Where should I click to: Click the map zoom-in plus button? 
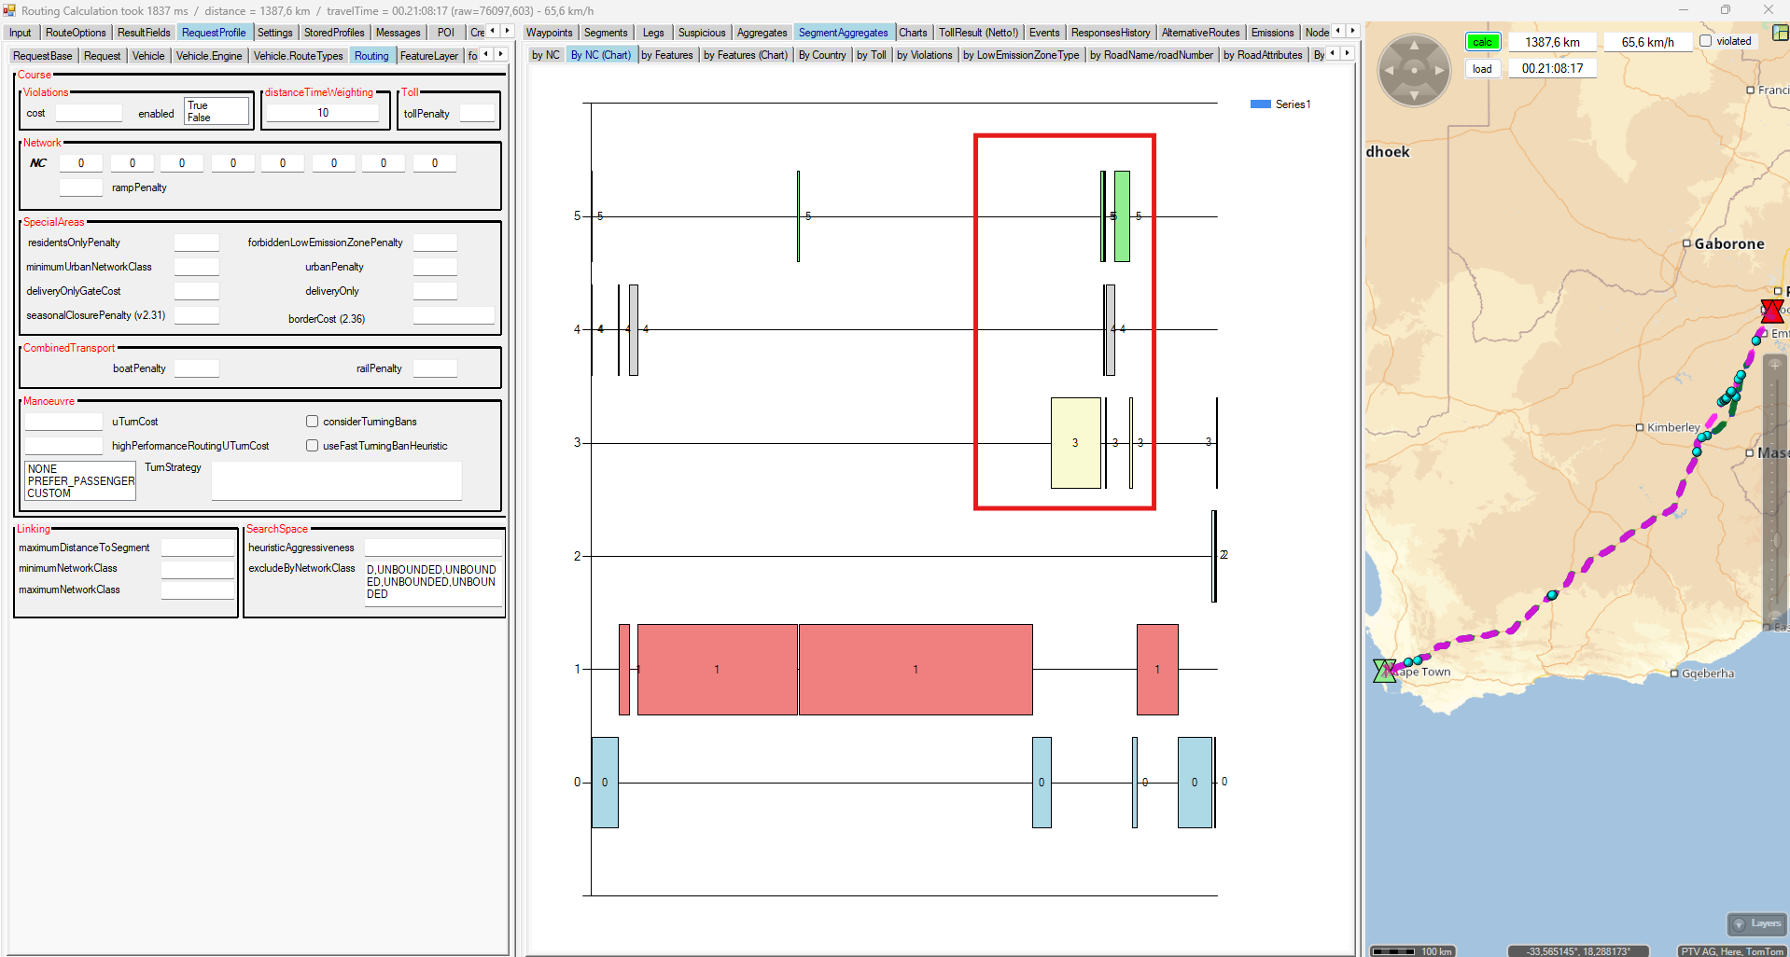(1774, 366)
